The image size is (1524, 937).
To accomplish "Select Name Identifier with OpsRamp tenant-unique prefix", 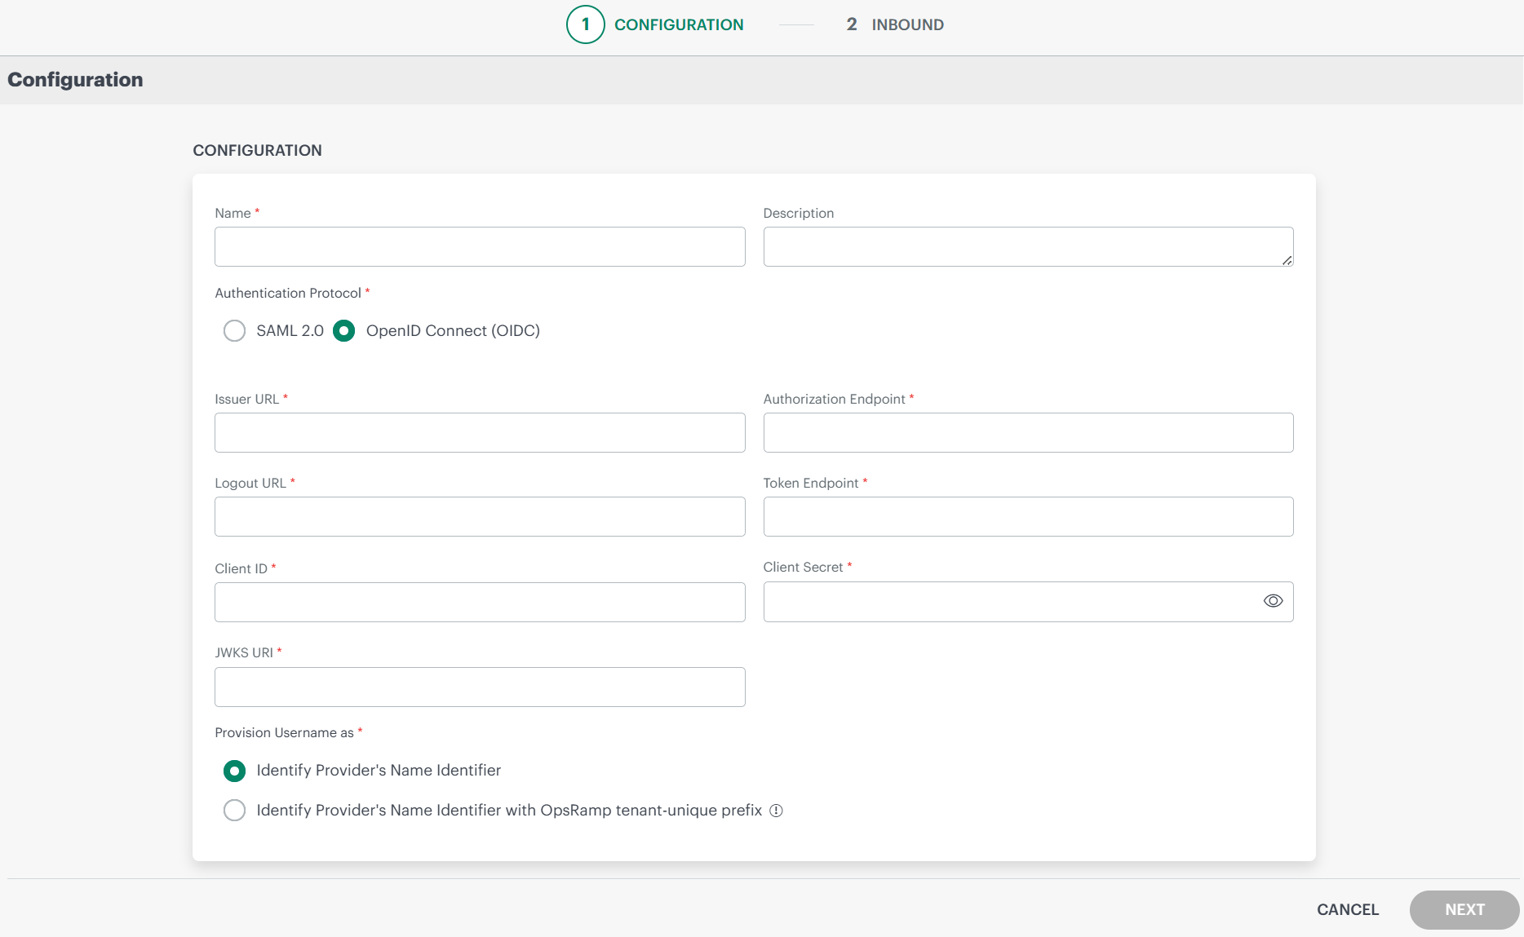I will click(234, 810).
